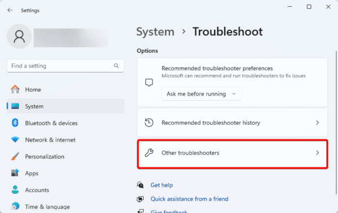Click the Time & language globe icon
The height and width of the screenshot is (213, 338).
pos(15,206)
